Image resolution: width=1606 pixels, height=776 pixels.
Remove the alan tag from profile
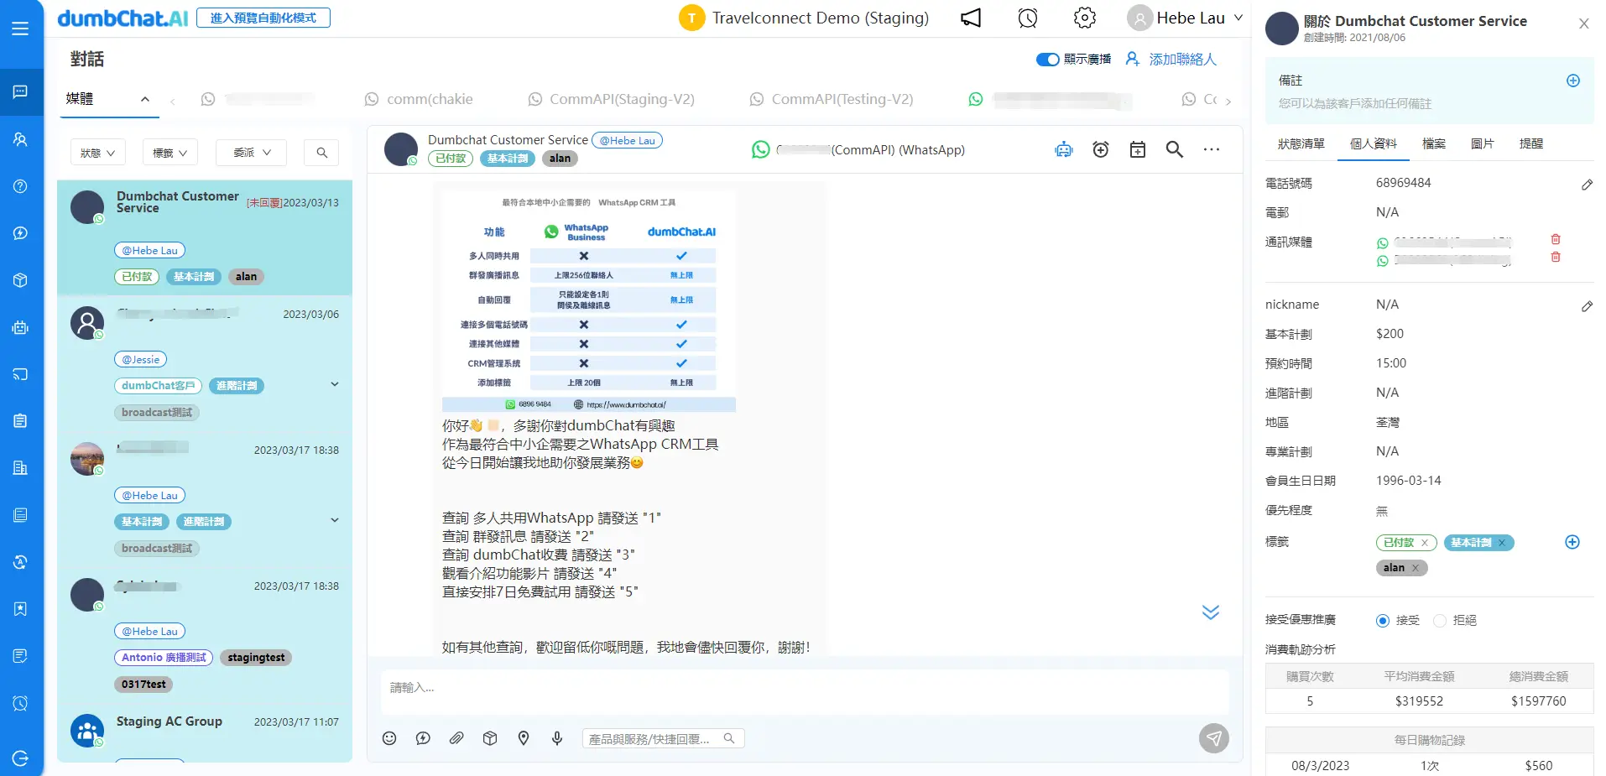coord(1416,568)
